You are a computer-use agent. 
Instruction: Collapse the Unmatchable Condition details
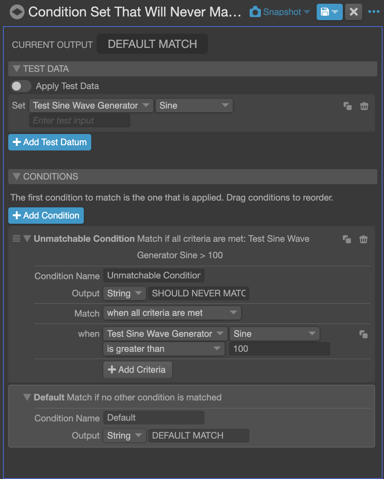(x=27, y=239)
